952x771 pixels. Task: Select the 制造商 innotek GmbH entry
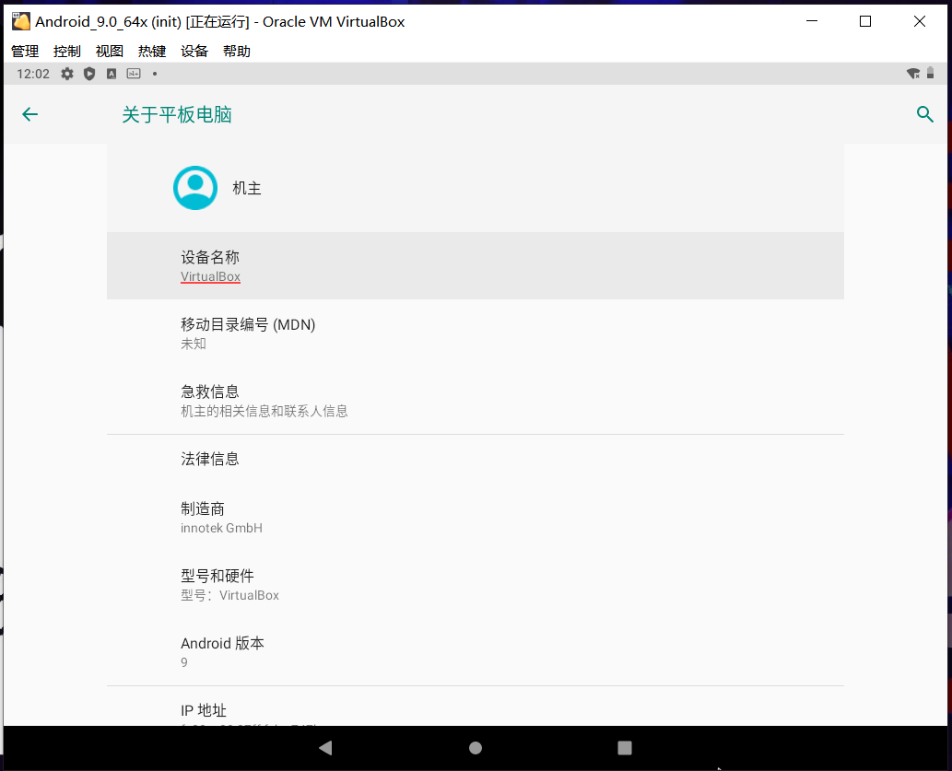[476, 518]
